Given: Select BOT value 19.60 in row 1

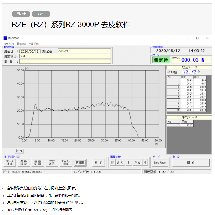Looking at the screenshot, I should (200, 80).
